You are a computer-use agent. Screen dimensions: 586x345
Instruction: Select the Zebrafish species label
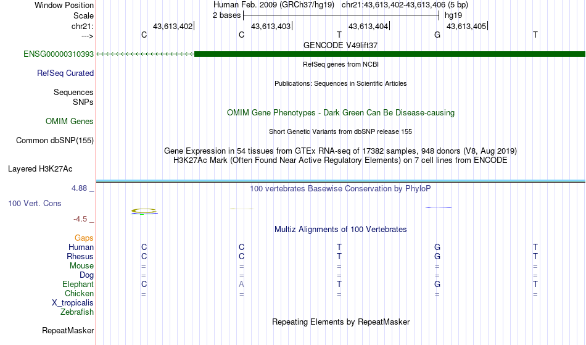click(x=77, y=312)
